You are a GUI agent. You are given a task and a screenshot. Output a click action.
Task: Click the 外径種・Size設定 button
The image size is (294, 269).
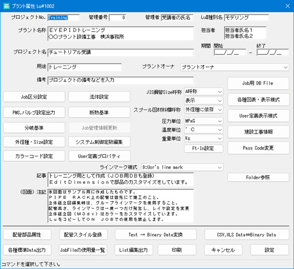click(x=34, y=142)
